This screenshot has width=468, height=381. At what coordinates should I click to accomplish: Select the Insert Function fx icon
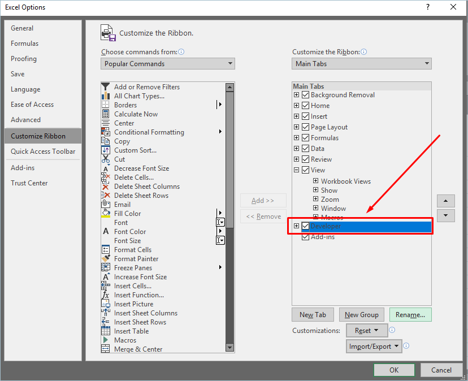pyautogui.click(x=105, y=295)
